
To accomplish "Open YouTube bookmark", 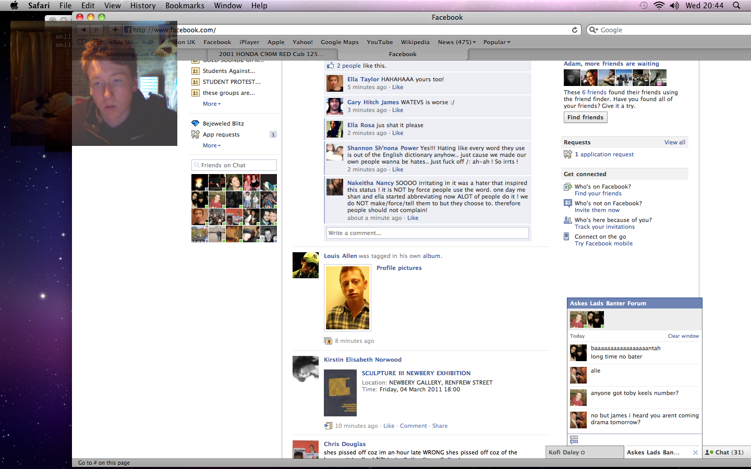I will pyautogui.click(x=380, y=42).
